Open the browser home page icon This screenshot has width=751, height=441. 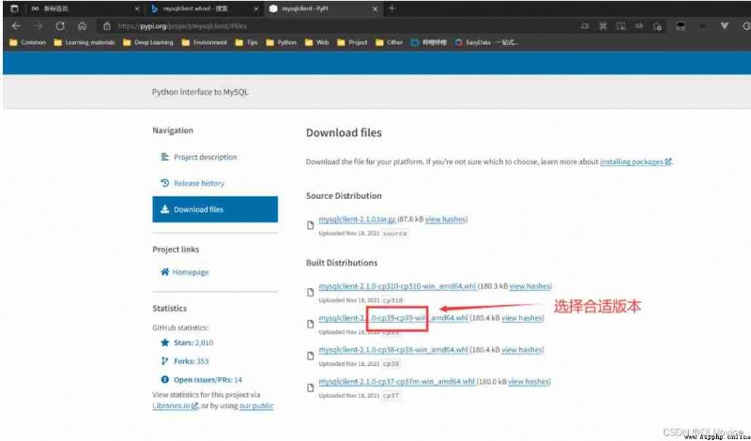[83, 26]
